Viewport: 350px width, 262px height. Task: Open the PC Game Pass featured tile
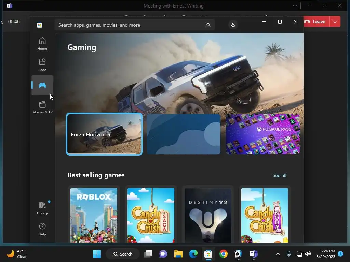pos(263,134)
